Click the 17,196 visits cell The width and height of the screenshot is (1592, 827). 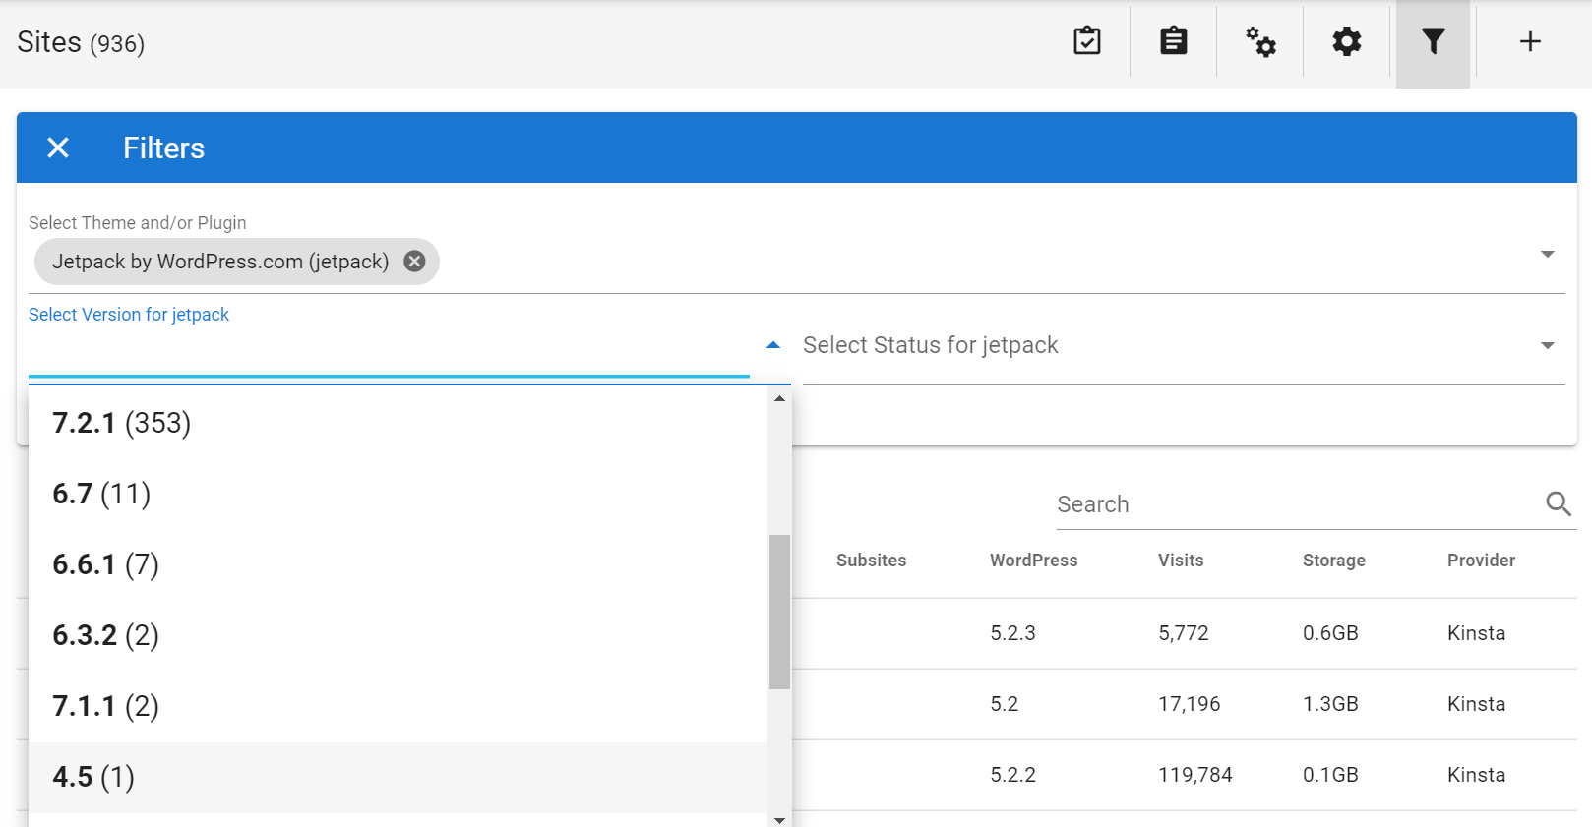(x=1189, y=704)
